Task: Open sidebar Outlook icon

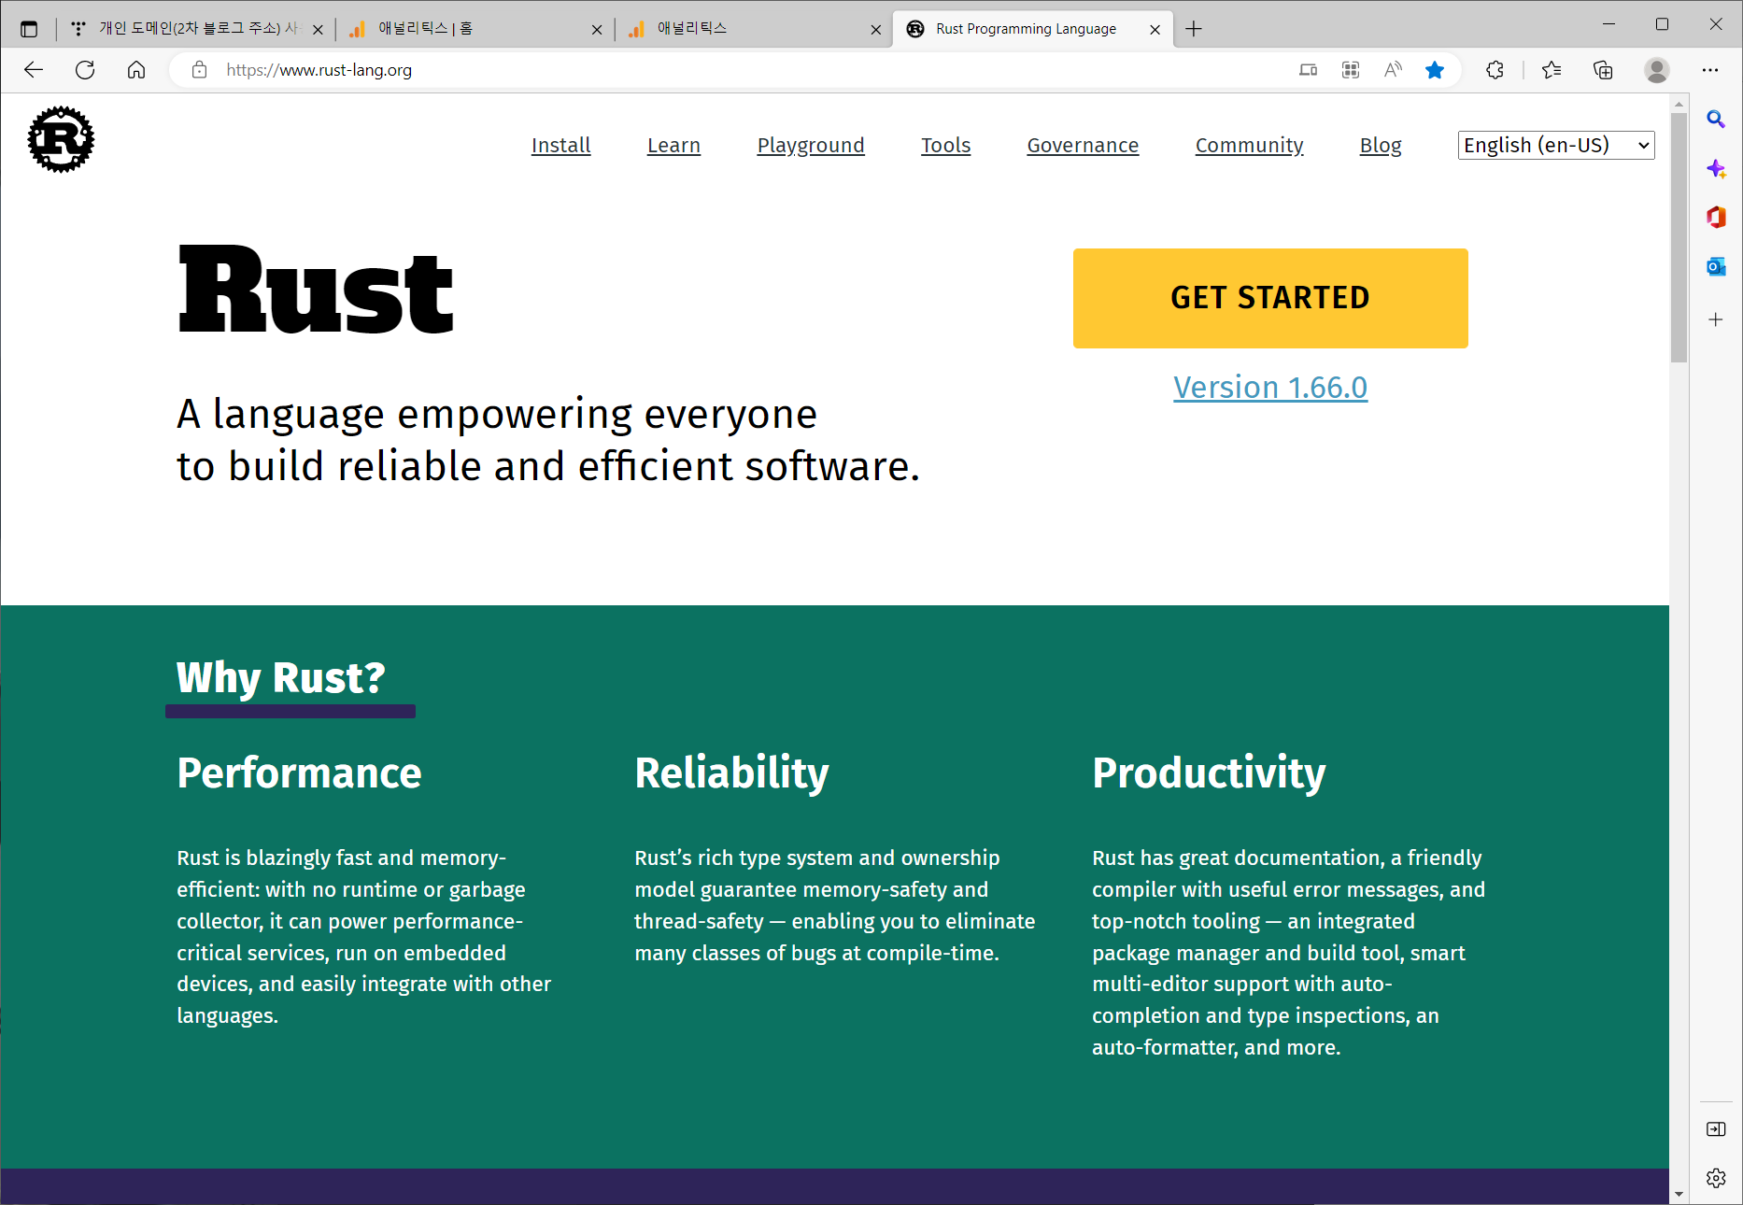Action: (1716, 267)
